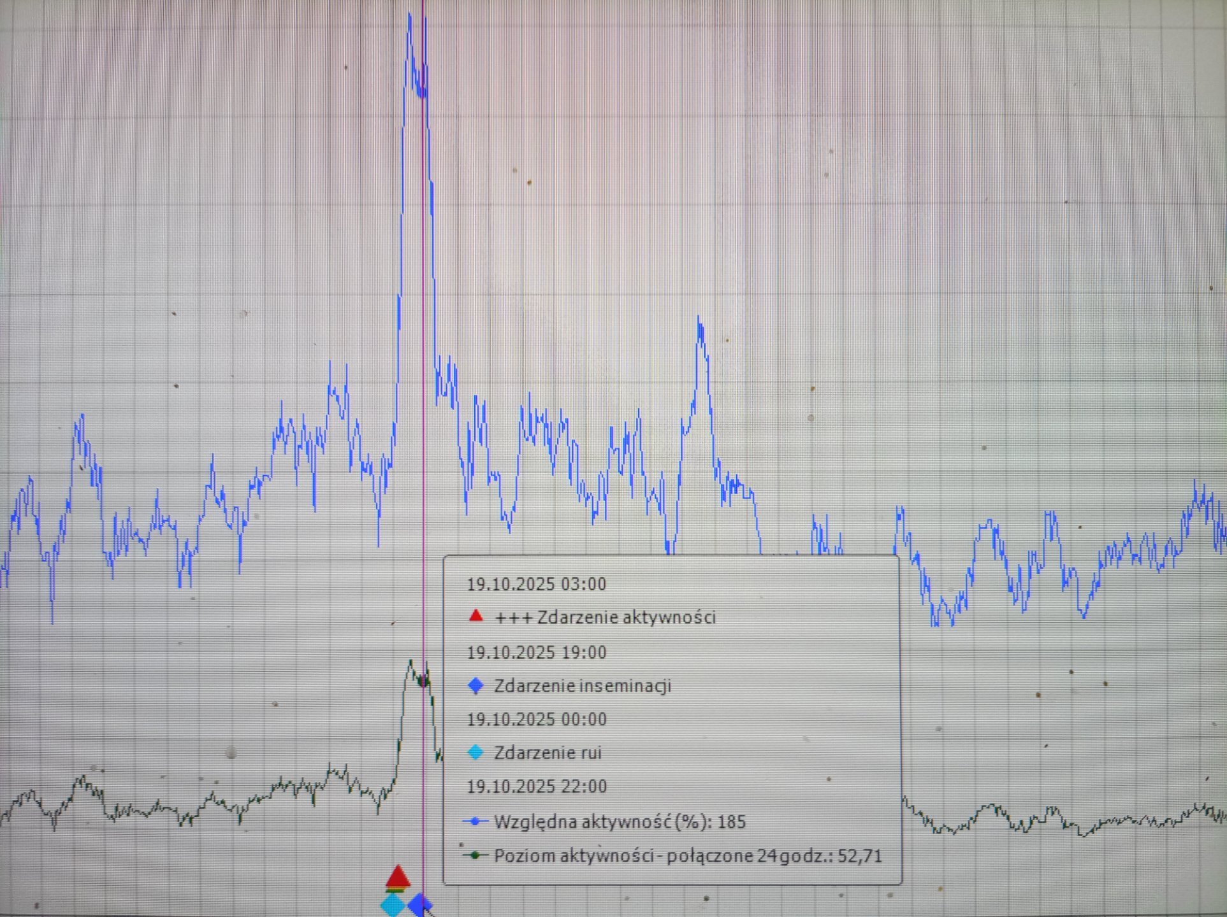Click the red triangle icon in the tooltip
1227x917 pixels.
click(x=476, y=616)
